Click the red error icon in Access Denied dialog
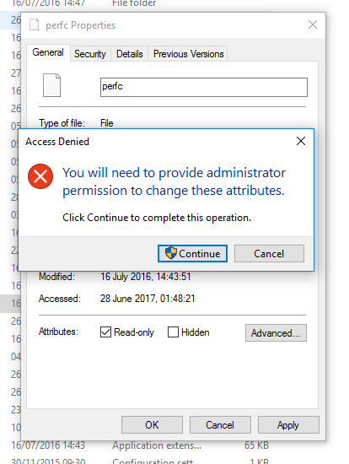Viewport: 349px width, 464px height. (40, 176)
